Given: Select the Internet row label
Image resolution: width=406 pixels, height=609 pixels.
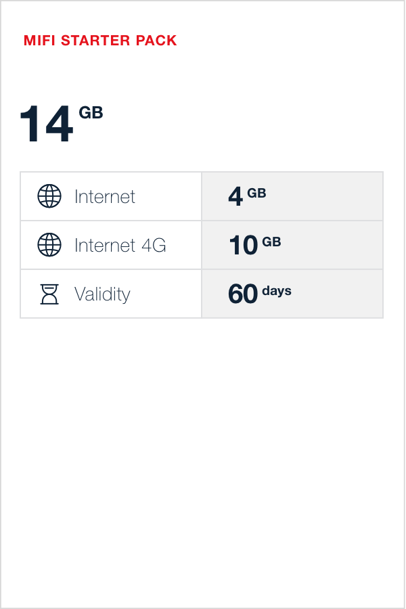Looking at the screenshot, I should (x=105, y=197).
